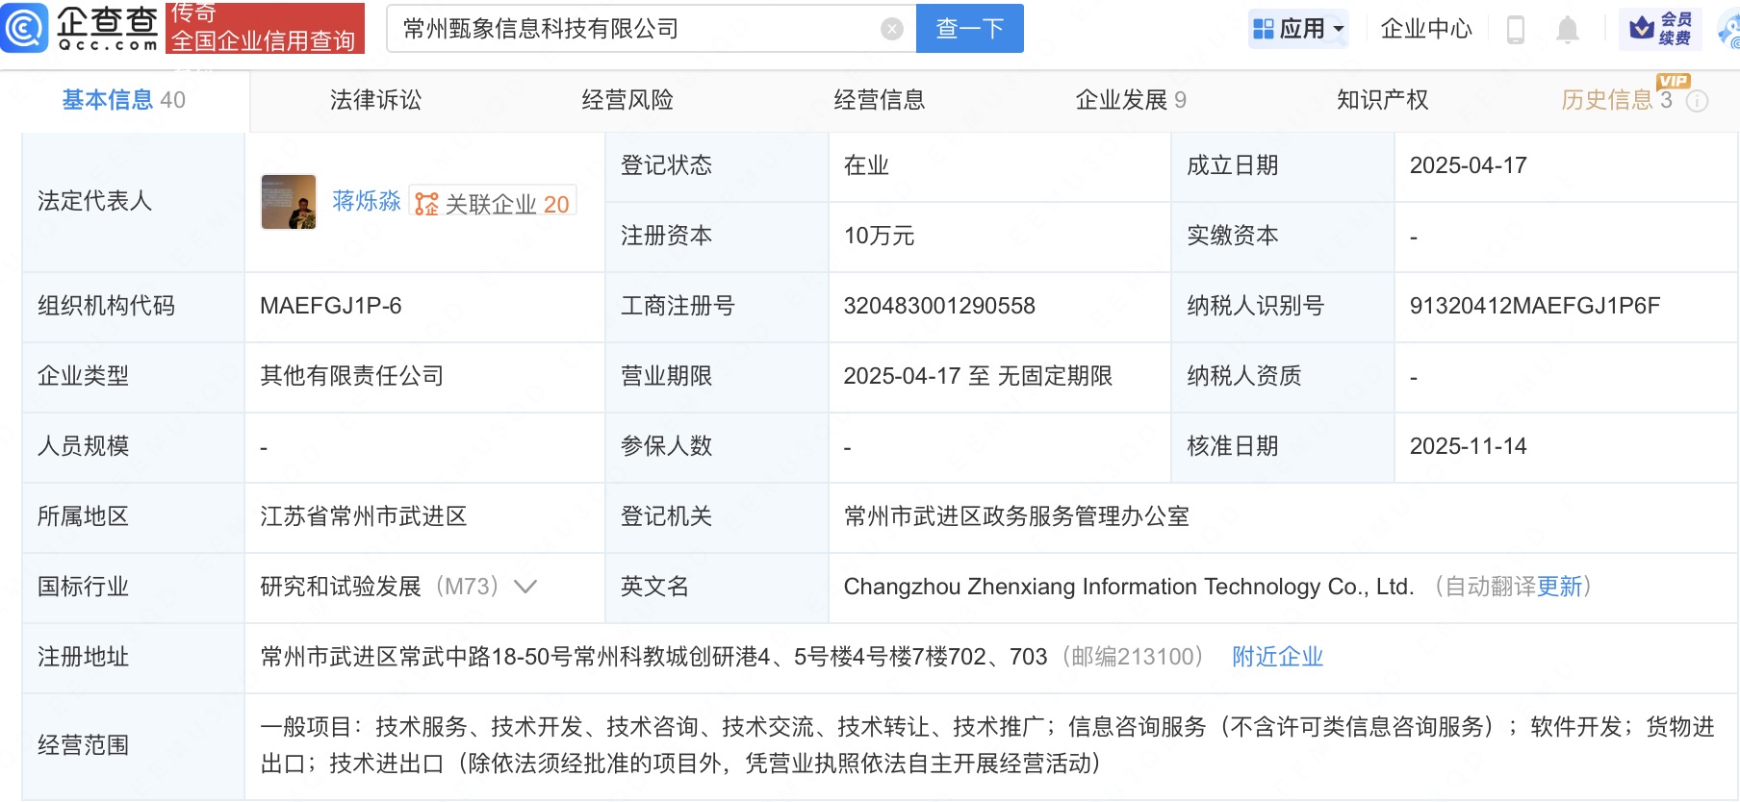This screenshot has height=802, width=1740.
Task: Clear the search box with the X icon
Action: [892, 30]
